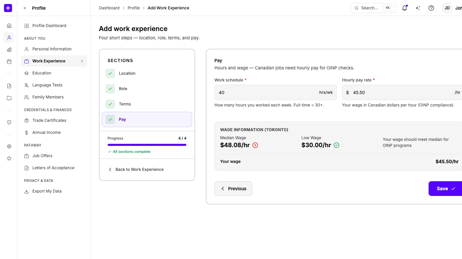Click the Previous button

pyautogui.click(x=233, y=189)
